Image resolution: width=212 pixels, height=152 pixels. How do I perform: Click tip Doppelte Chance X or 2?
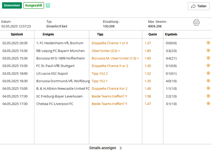click(110, 66)
